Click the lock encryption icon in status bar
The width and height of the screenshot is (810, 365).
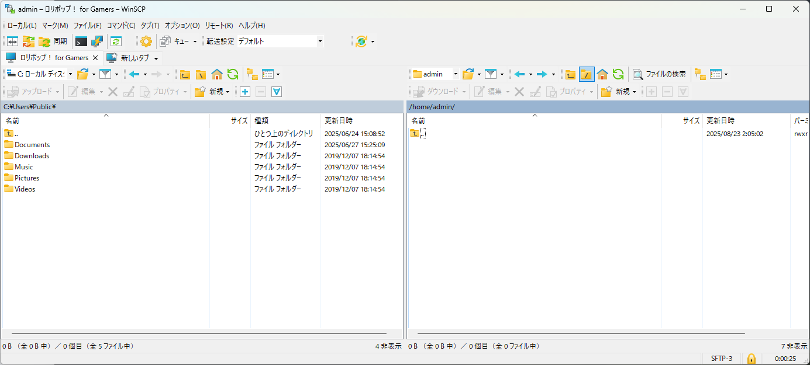pyautogui.click(x=752, y=359)
